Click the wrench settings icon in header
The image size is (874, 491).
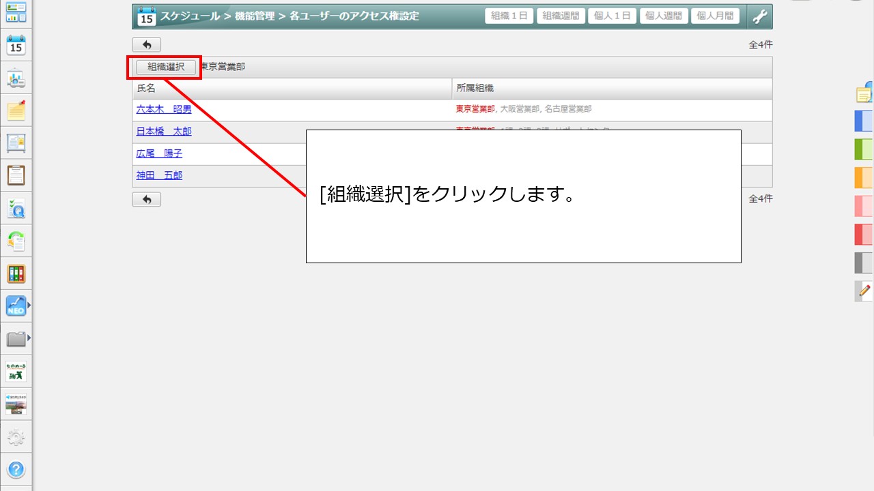click(x=759, y=16)
